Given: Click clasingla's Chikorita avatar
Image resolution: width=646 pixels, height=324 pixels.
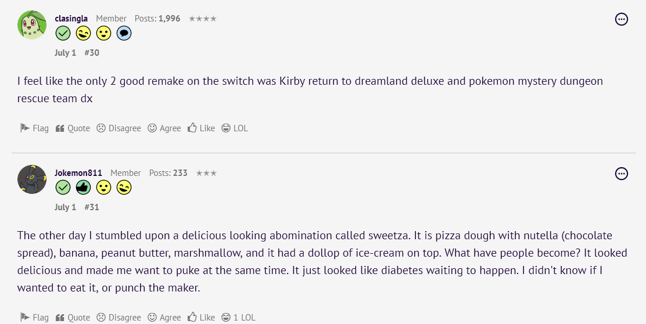Looking at the screenshot, I should (32, 25).
